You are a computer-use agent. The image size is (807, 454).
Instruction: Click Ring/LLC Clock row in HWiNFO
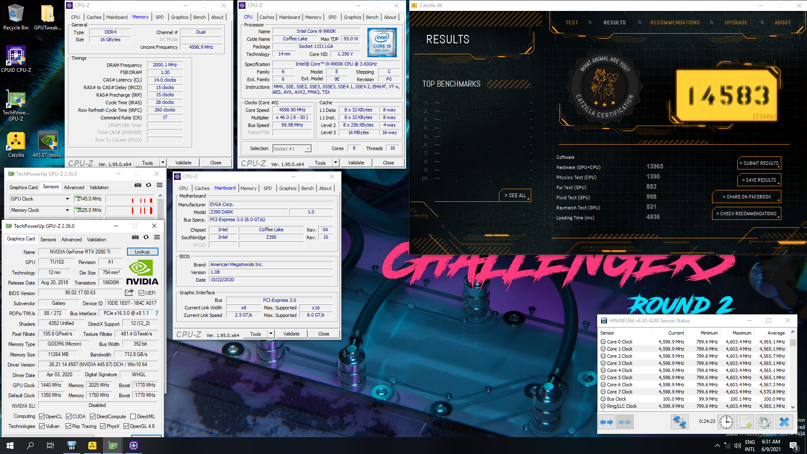tap(693, 406)
